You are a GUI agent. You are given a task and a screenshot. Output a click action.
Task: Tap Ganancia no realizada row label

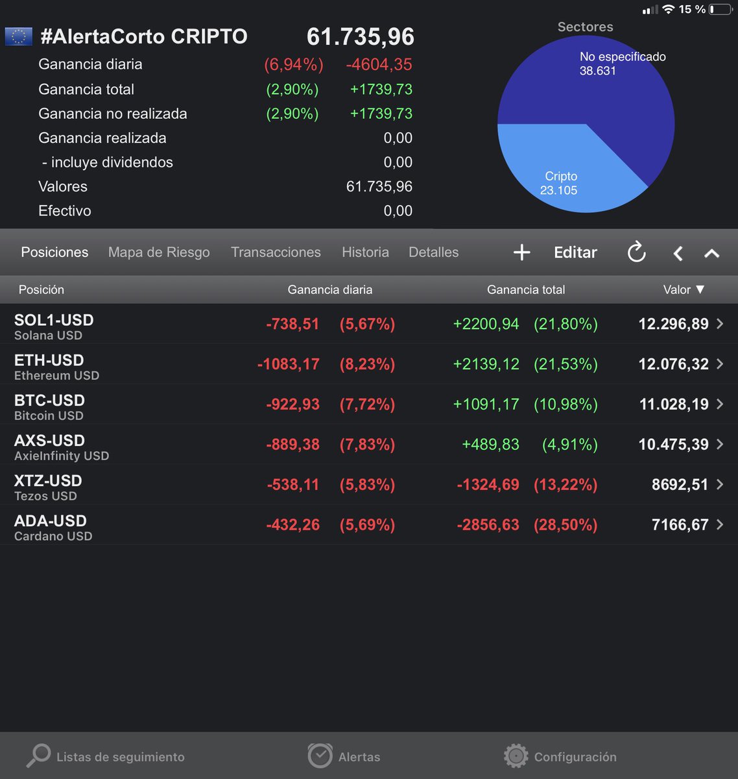click(113, 114)
